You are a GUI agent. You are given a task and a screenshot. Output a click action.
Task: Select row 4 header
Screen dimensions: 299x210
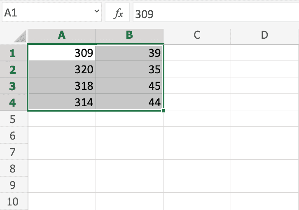[x=12, y=103]
